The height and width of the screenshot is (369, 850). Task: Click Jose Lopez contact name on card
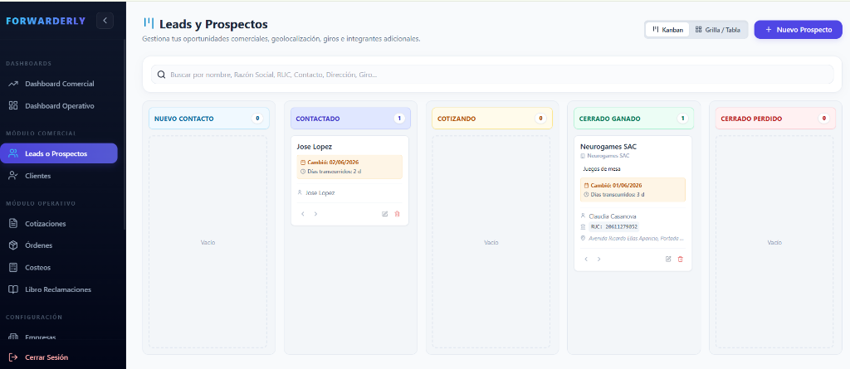(x=320, y=192)
